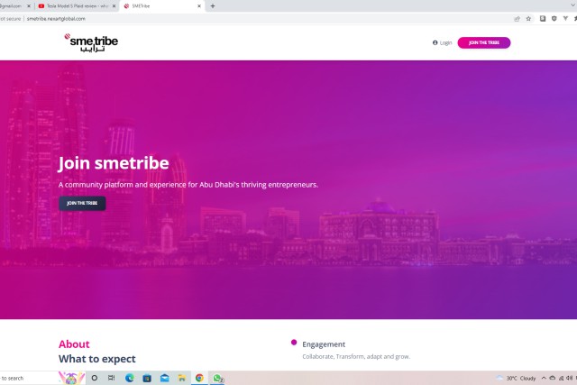577x385 pixels.
Task: Click the volume icon in the system tray
Action: (569, 378)
